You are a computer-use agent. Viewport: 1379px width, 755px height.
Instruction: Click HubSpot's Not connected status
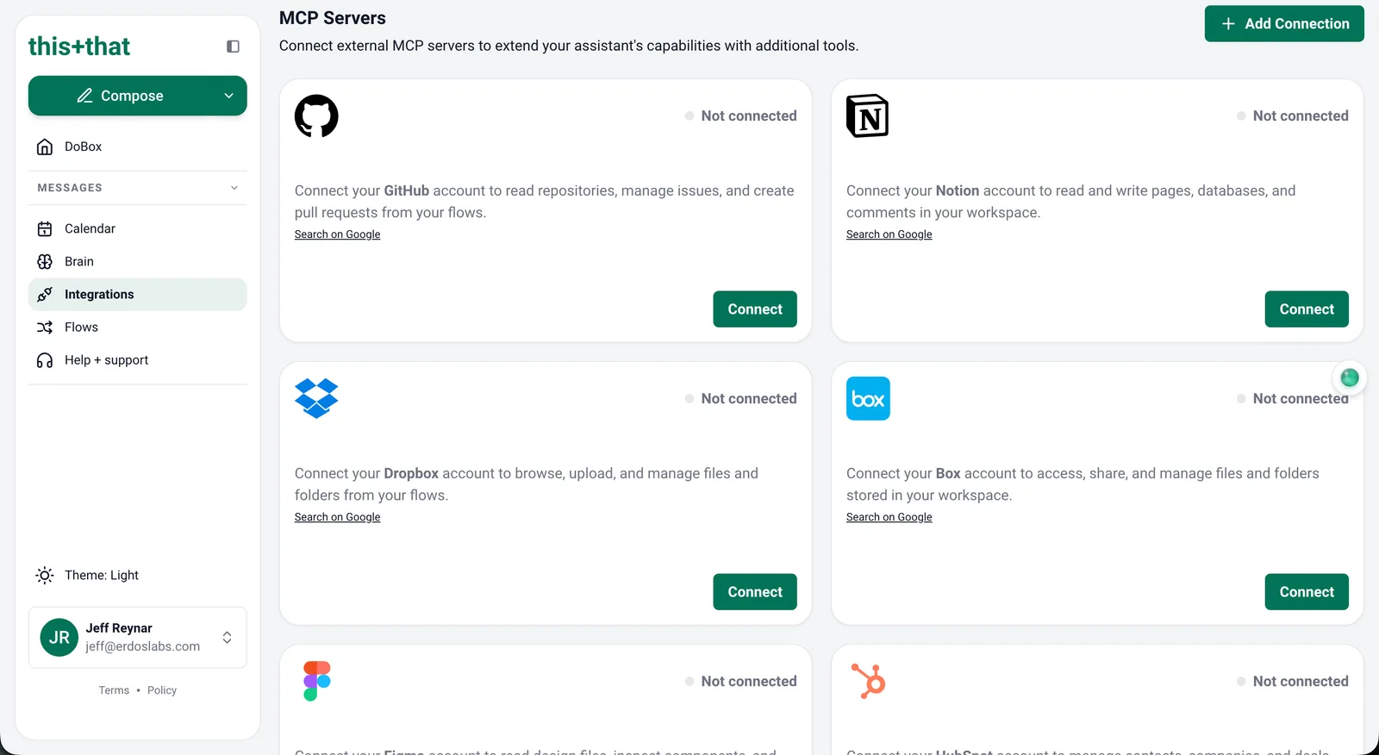1293,681
